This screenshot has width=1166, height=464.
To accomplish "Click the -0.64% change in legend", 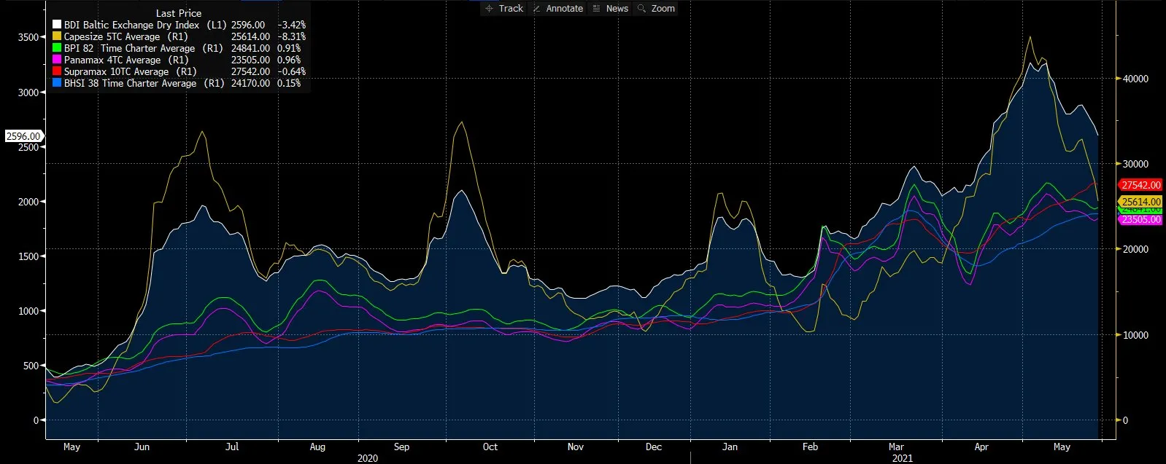I will pos(291,71).
